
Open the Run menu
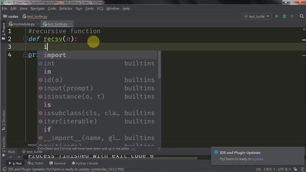point(79,9)
